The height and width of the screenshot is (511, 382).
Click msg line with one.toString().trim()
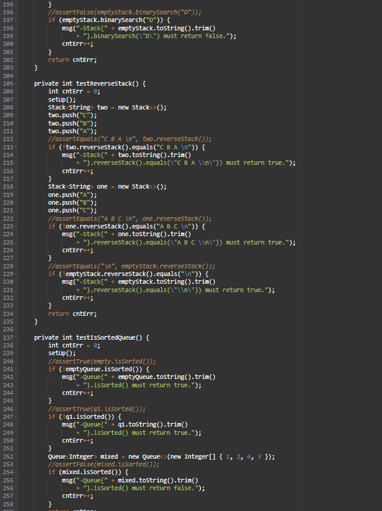(x=127, y=234)
